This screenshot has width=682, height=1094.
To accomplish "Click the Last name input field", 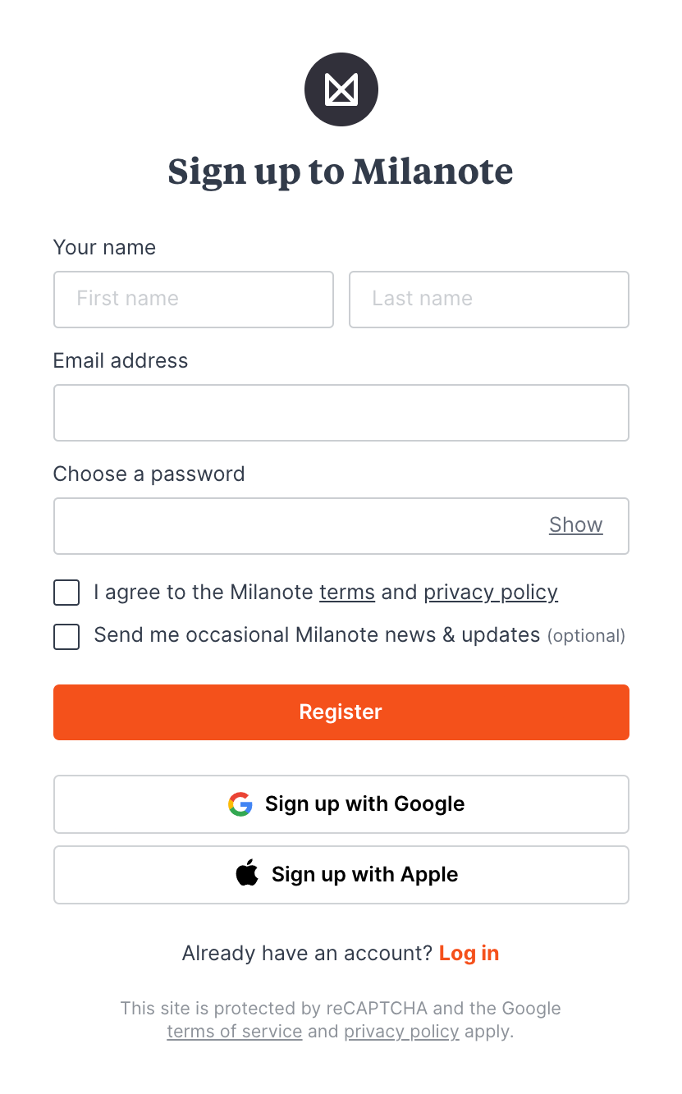I will pos(488,299).
